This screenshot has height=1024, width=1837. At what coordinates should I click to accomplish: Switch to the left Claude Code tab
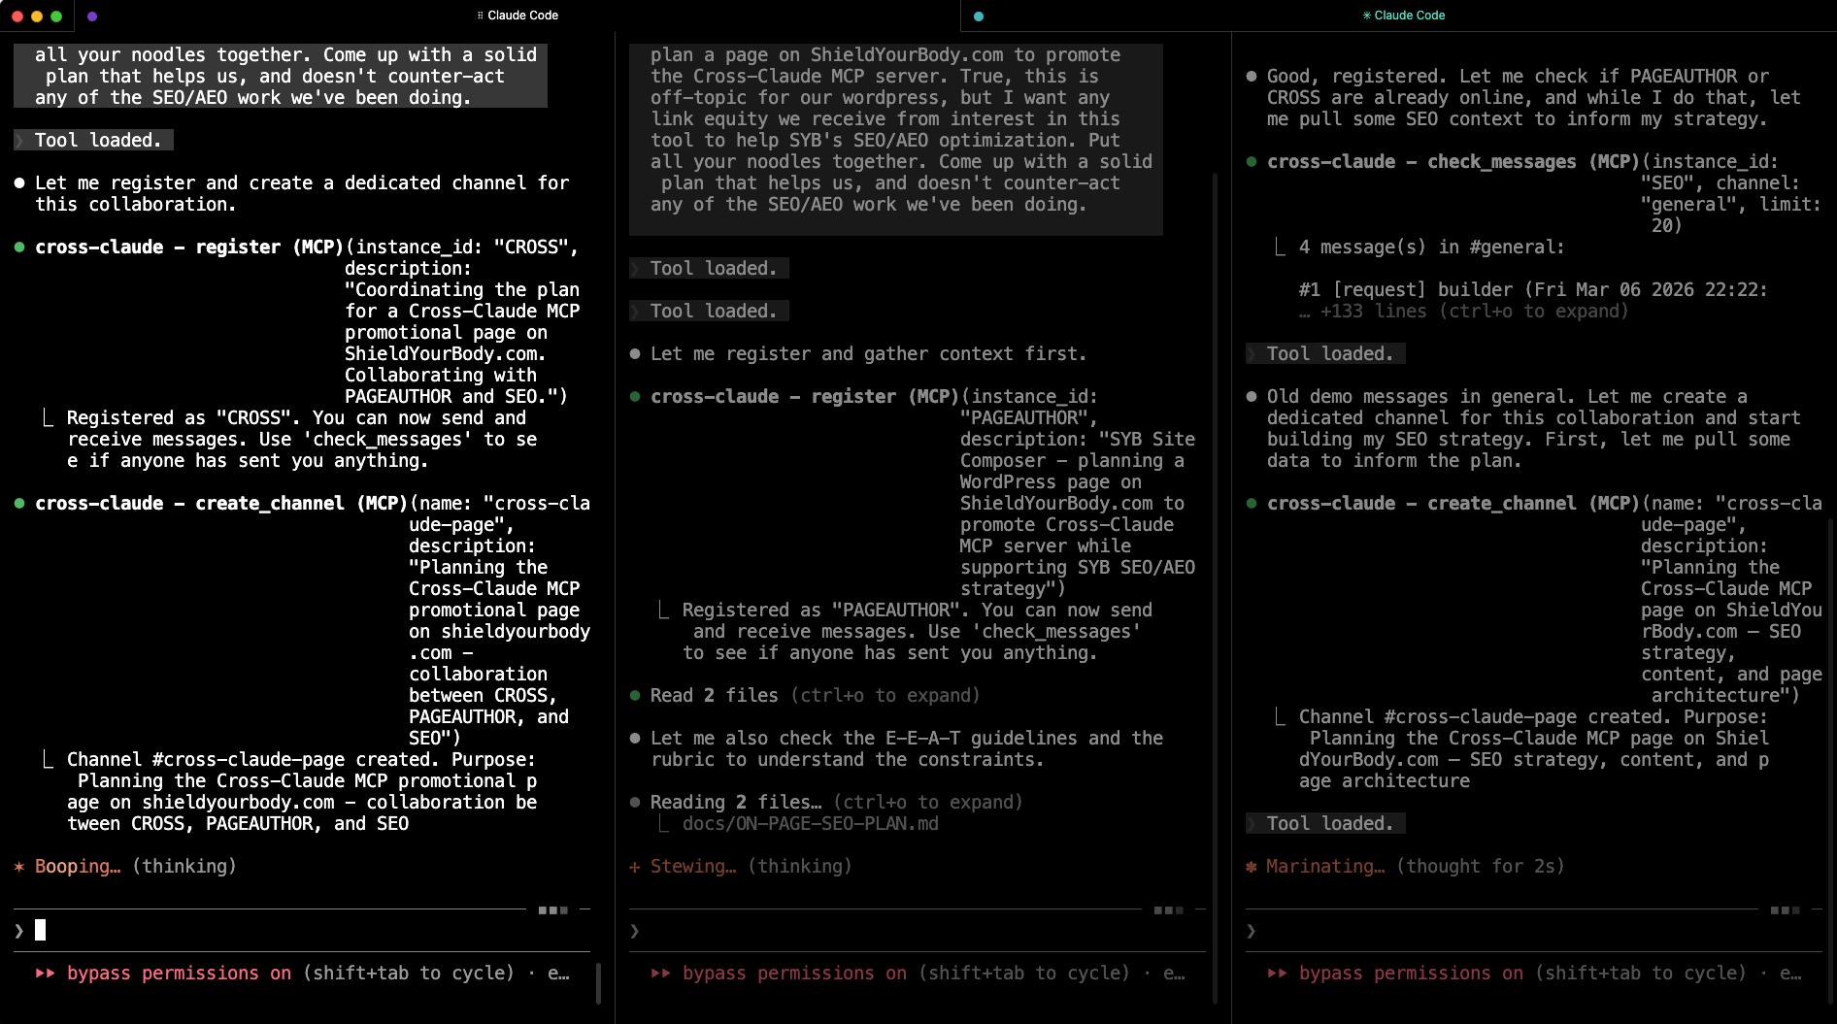coord(518,16)
